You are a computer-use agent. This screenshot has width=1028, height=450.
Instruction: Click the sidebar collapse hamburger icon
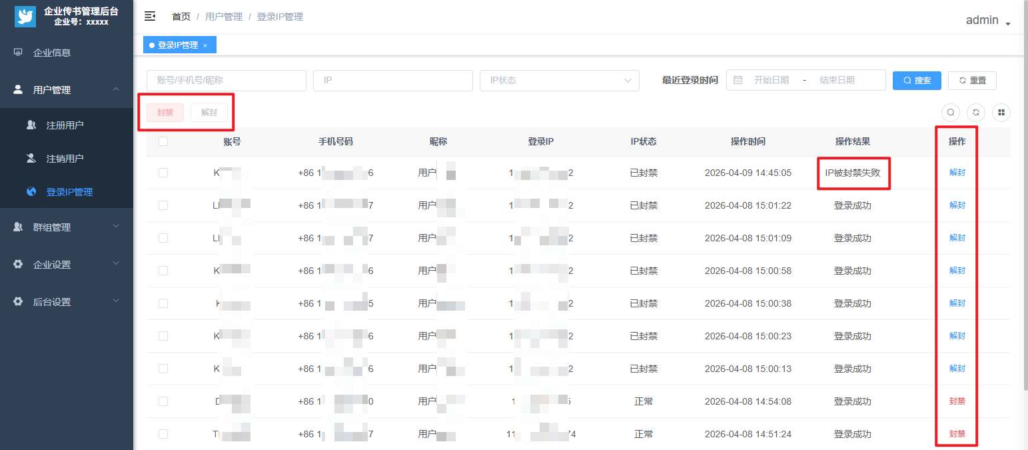coord(150,17)
